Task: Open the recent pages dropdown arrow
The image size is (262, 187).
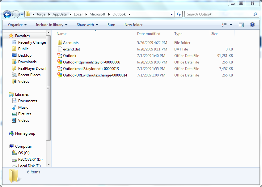Action: click(22, 15)
